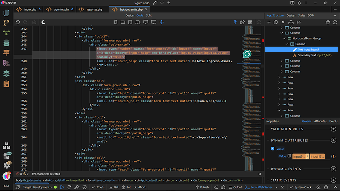Click the code minimap scroll area

pyautogui.click(x=251, y=97)
